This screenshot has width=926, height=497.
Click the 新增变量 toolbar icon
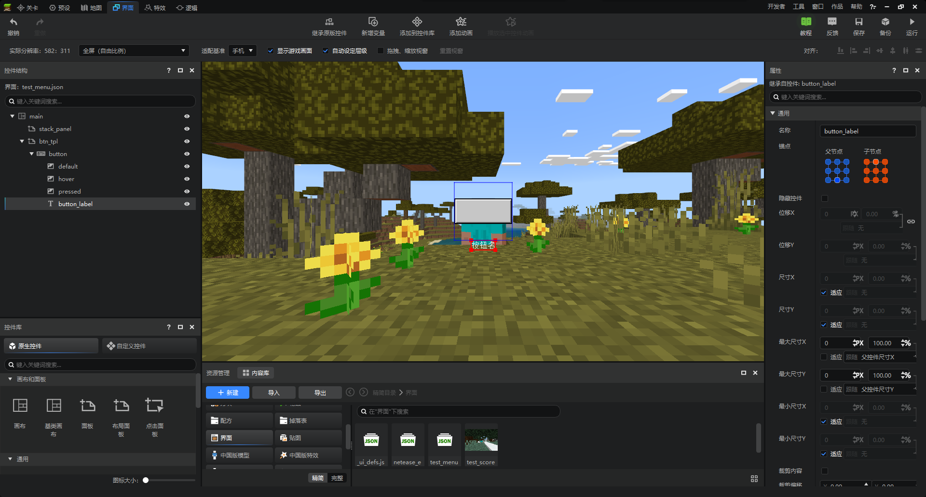(x=373, y=22)
